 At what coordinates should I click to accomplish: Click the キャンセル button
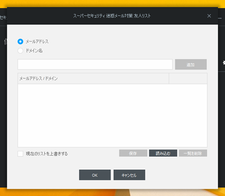coord(129,175)
